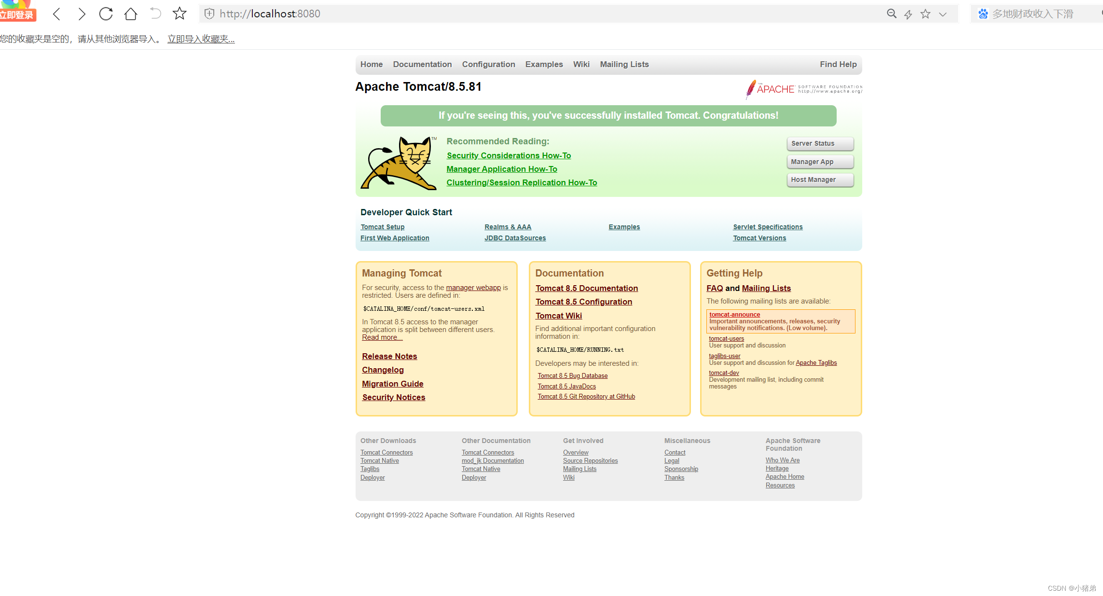Click the Read more... link
1103x596 pixels.
(x=382, y=337)
